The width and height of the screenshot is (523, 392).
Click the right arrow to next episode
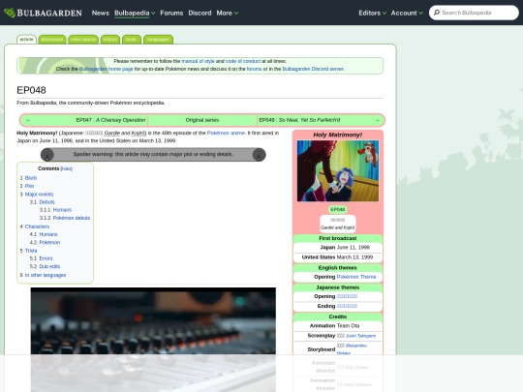pyautogui.click(x=378, y=120)
